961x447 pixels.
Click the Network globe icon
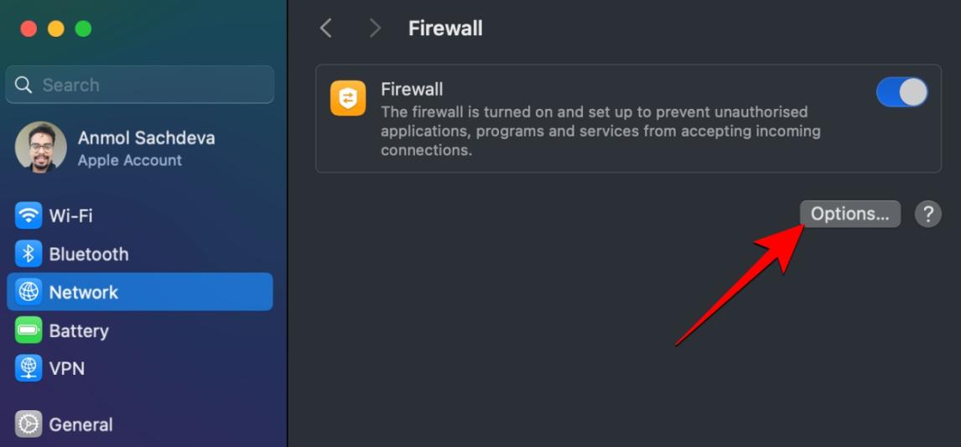29,292
